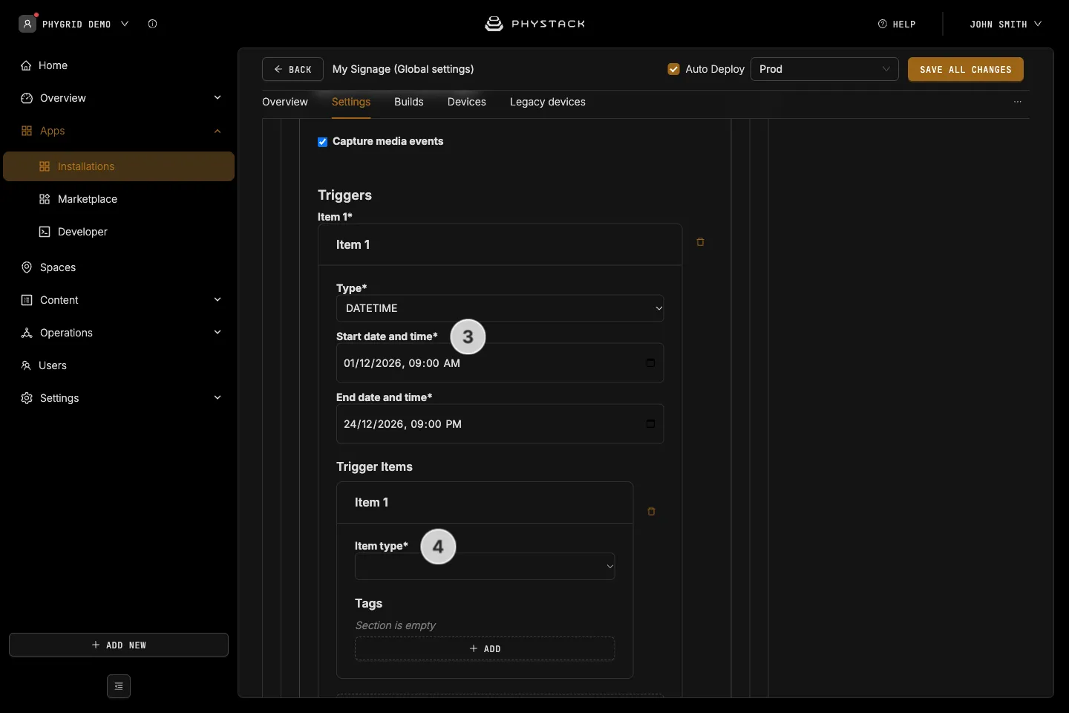The width and height of the screenshot is (1069, 713).
Task: Collapse the Apps section chevron
Action: [x=218, y=131]
